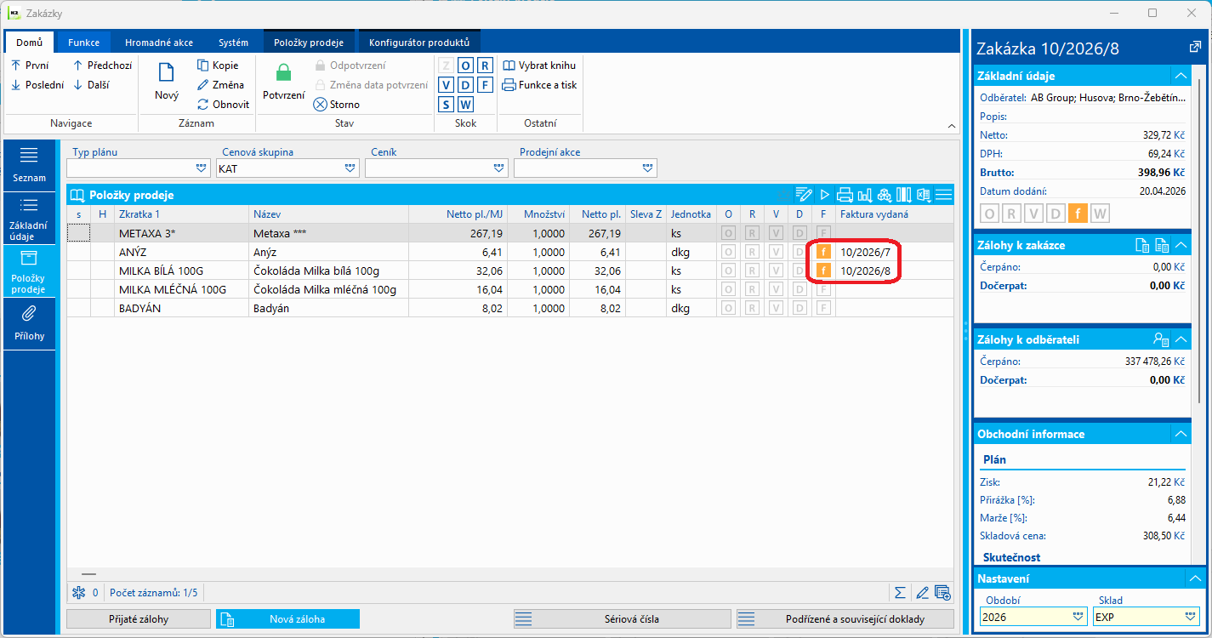Image resolution: width=1212 pixels, height=638 pixels.
Task: Open the Období 2026 dropdown
Action: [1078, 616]
